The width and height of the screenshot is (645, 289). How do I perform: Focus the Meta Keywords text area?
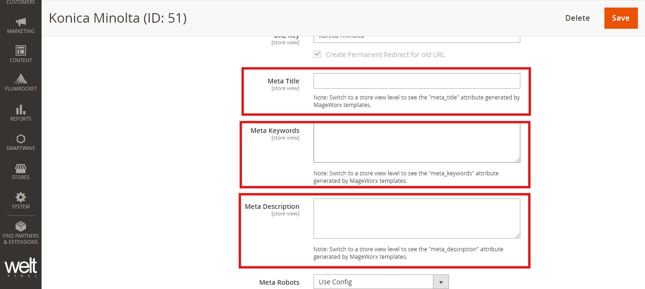[417, 143]
